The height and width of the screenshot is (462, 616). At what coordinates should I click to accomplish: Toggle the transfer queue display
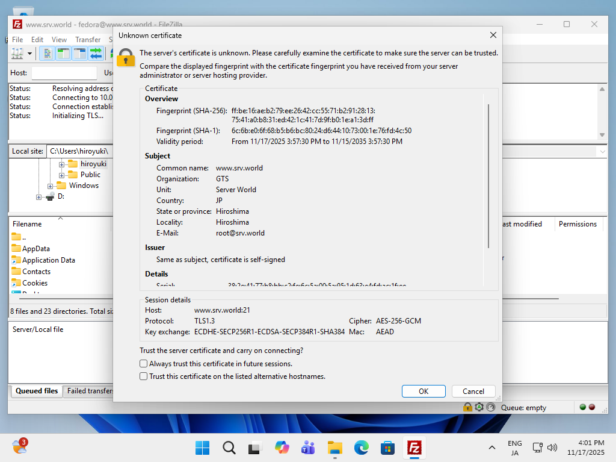tap(96, 54)
